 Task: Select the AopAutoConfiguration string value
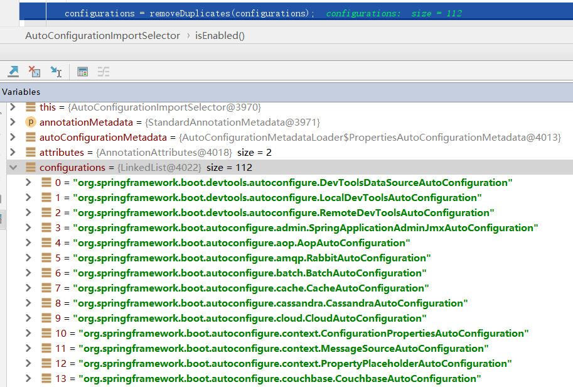click(242, 243)
